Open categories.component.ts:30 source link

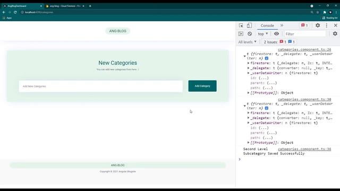(x=304, y=99)
